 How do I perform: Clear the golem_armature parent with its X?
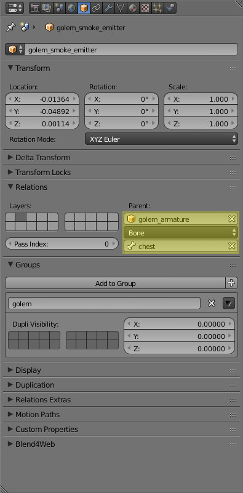point(232,219)
